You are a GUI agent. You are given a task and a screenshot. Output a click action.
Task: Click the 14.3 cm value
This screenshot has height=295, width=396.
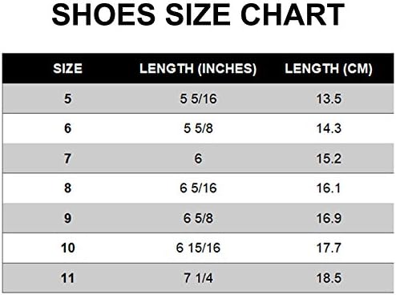pos(329,128)
